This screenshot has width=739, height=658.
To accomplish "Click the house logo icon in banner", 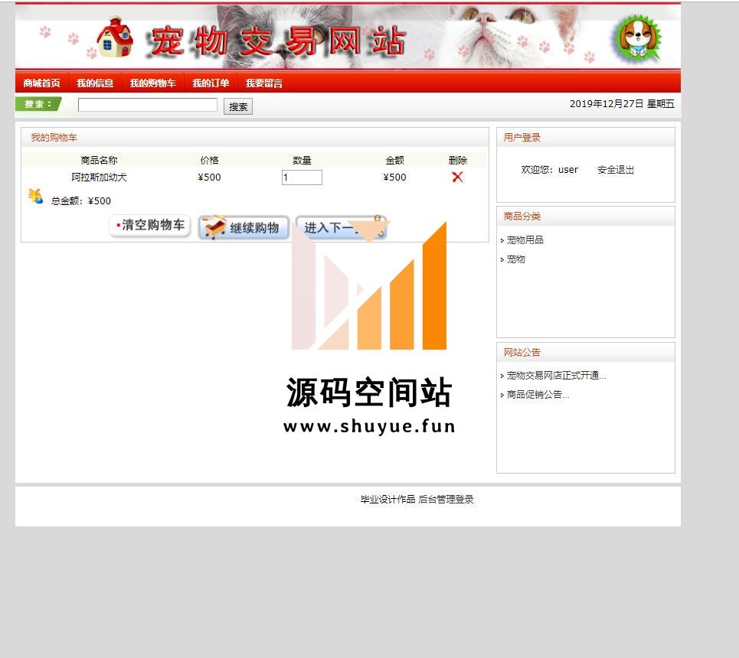I will coord(115,37).
